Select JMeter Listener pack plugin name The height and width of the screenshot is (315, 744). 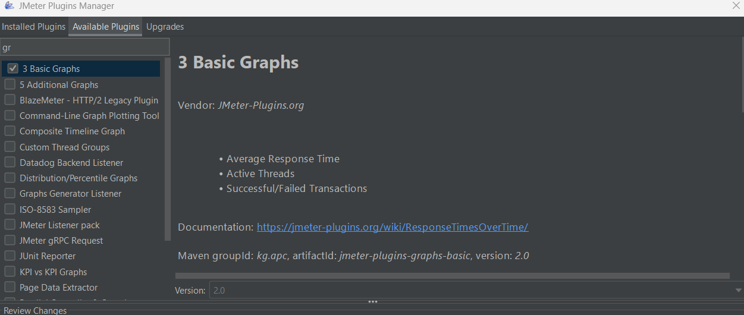59,225
